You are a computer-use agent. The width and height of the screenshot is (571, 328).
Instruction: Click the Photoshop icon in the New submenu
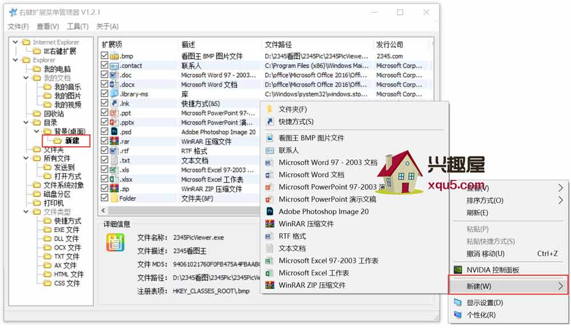[x=270, y=211]
